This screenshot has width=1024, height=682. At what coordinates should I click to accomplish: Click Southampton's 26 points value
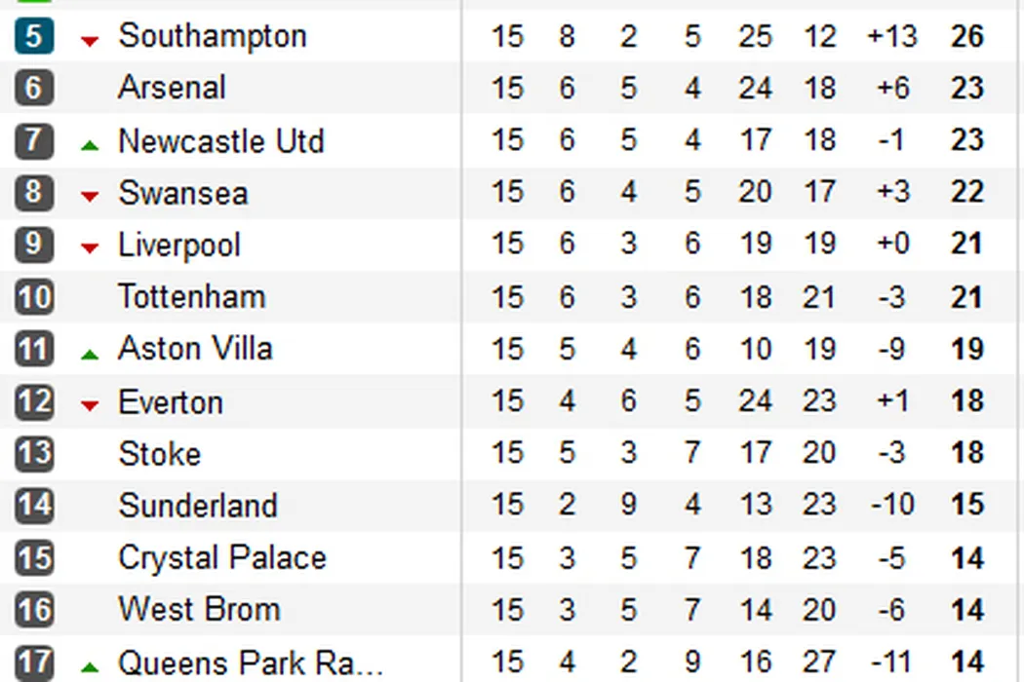coord(966,37)
